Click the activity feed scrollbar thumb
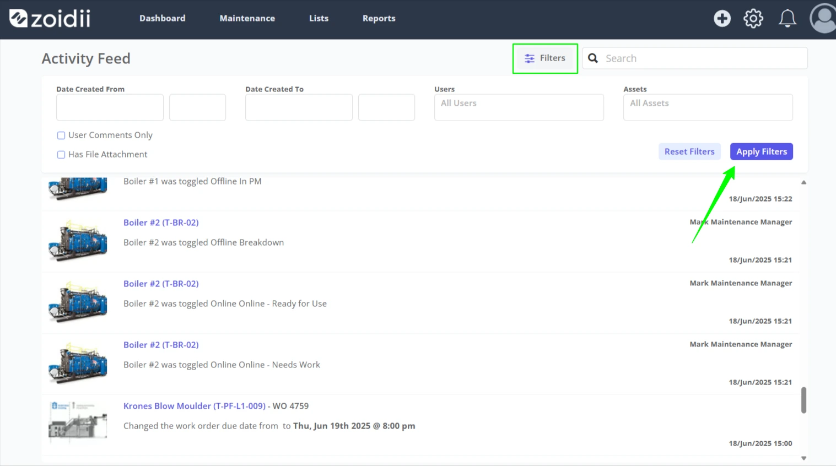 803,400
